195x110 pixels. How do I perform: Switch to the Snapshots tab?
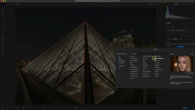pyautogui.click(x=190, y=4)
